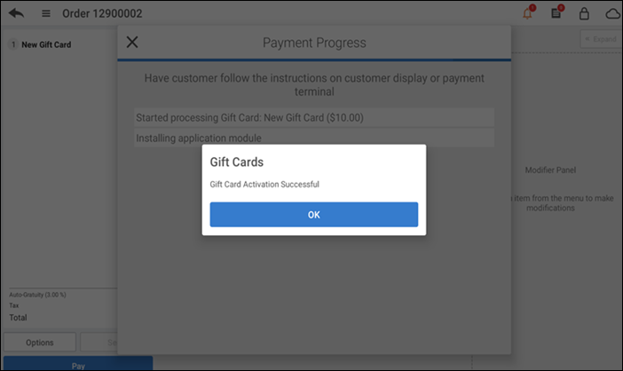Open the hamburger menu

coord(46,13)
